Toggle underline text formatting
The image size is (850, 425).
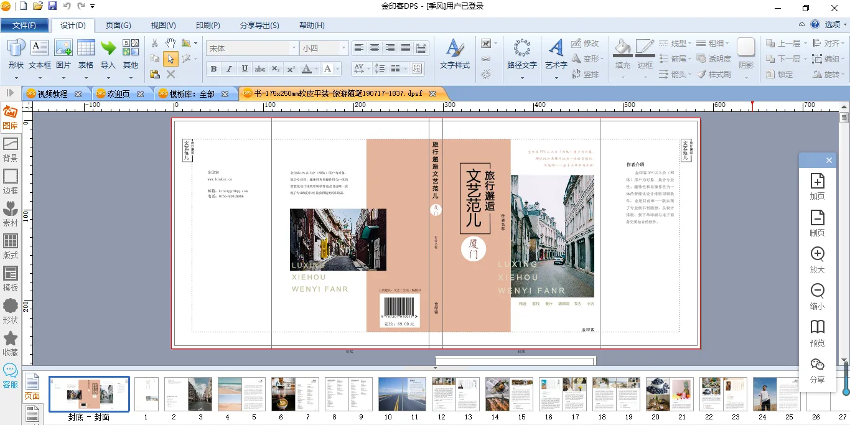pyautogui.click(x=245, y=69)
